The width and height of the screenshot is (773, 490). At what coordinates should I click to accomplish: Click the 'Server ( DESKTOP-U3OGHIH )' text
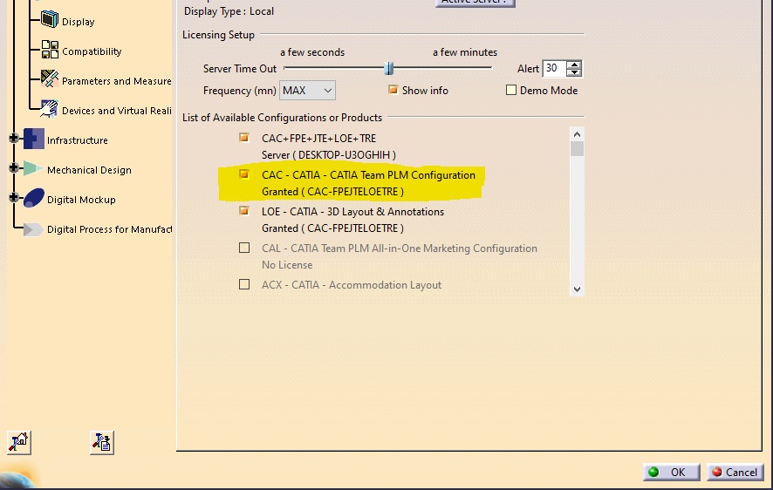[329, 154]
